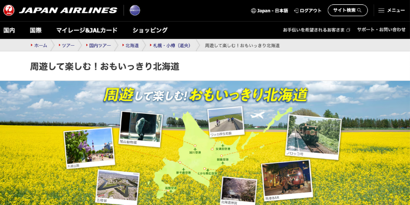
Task: Open the マイレージ&JALカード menu
Action: coord(87,30)
